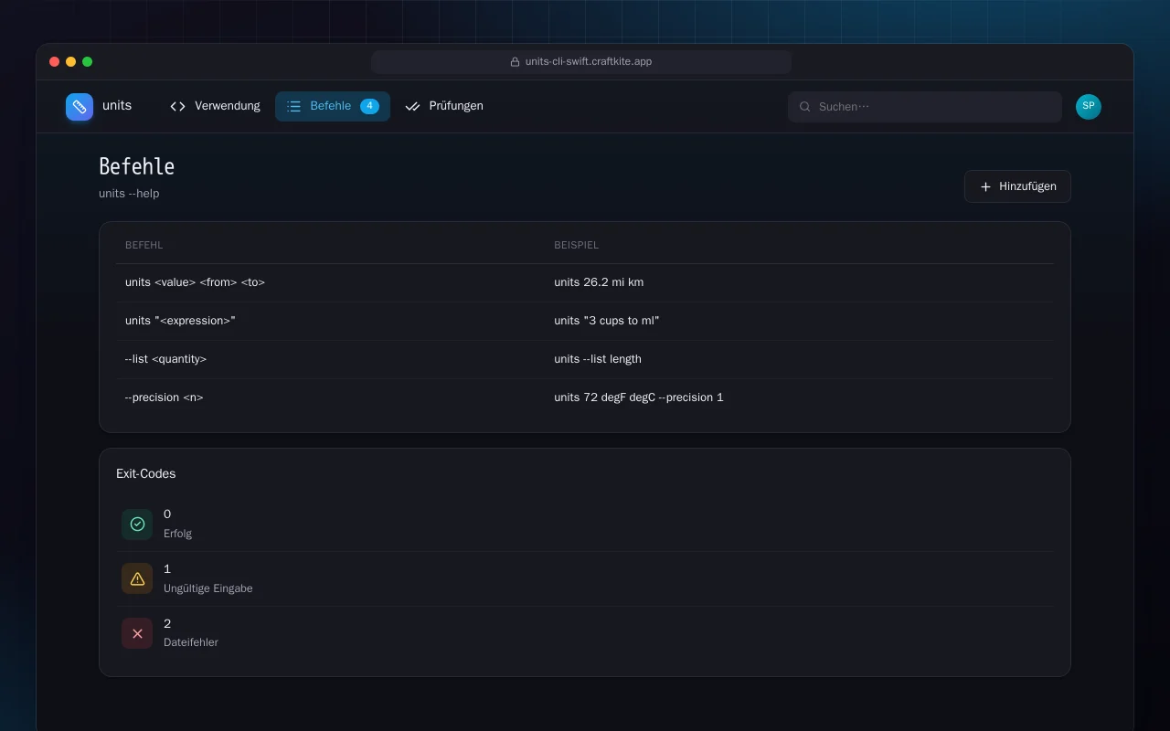Image resolution: width=1170 pixels, height=731 pixels.
Task: Click the yellow warning triangle icon
Action: coord(137,578)
